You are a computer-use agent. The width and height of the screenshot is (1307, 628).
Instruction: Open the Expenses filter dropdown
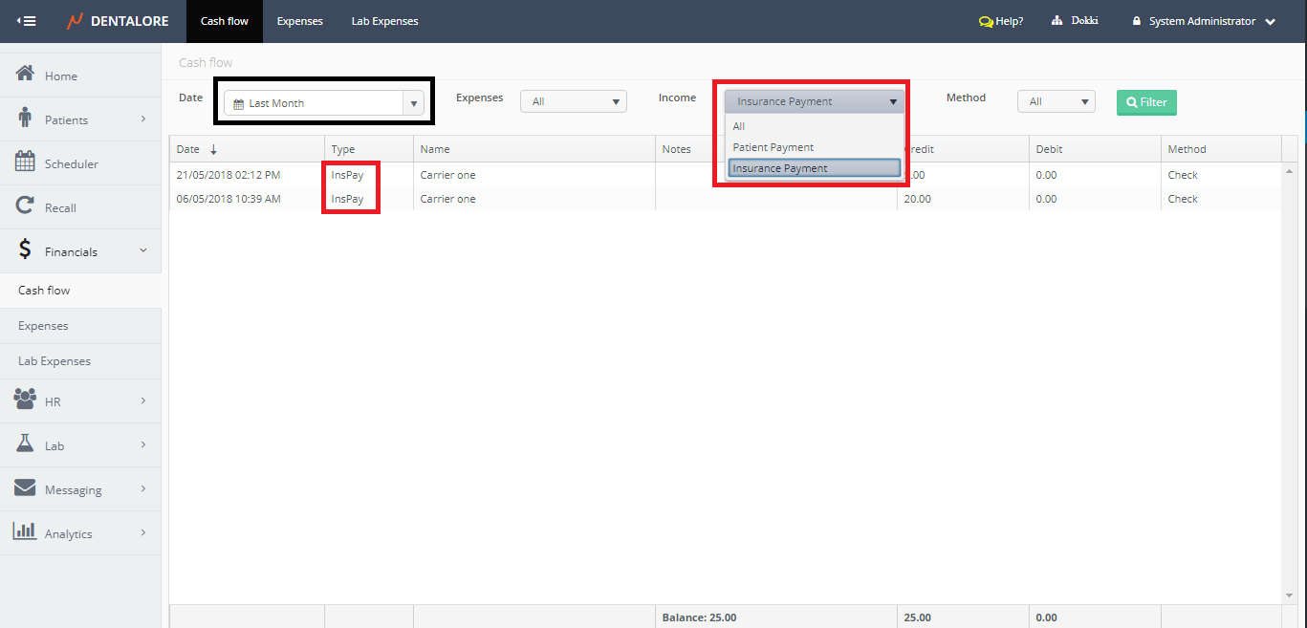(x=573, y=101)
